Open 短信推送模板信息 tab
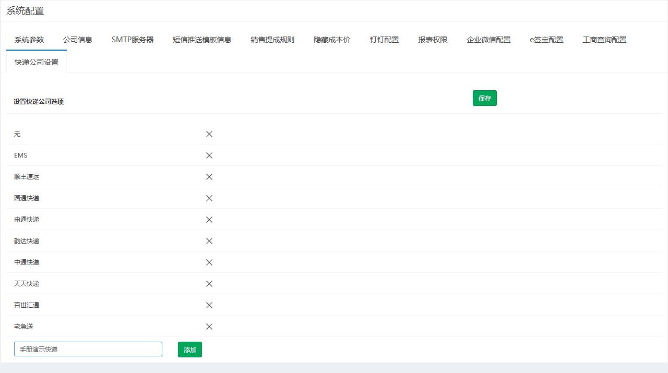Viewport: 668px width, 373px height. (x=202, y=40)
